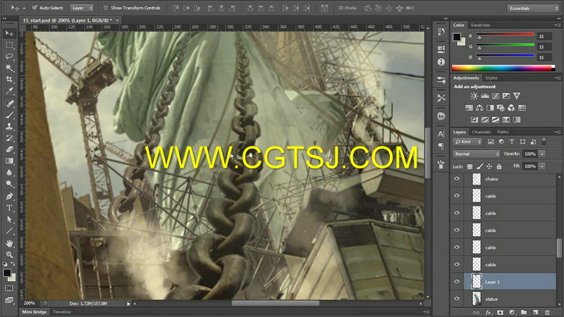This screenshot has width=564, height=317.
Task: Open the Mini Bridge tab
Action: [34, 312]
